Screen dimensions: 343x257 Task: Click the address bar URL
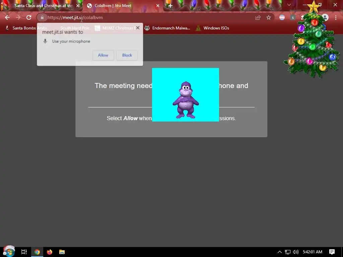(x=75, y=17)
